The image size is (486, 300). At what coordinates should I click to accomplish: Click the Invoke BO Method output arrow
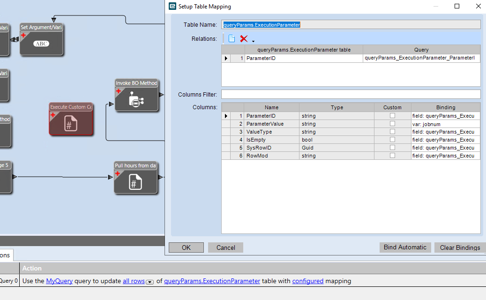click(161, 95)
